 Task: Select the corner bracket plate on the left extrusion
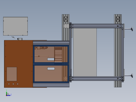click(66, 26)
